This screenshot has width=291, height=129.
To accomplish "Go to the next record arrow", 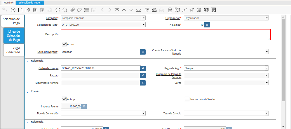I will pos(109,10).
